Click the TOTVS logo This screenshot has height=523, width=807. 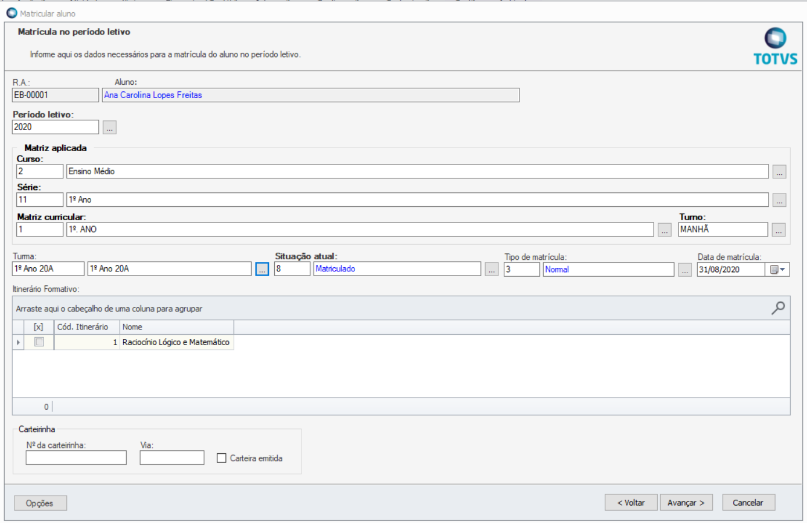775,46
